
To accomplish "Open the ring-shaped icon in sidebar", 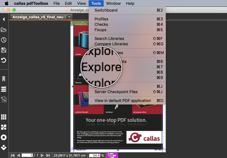I will (x=4, y=137).
